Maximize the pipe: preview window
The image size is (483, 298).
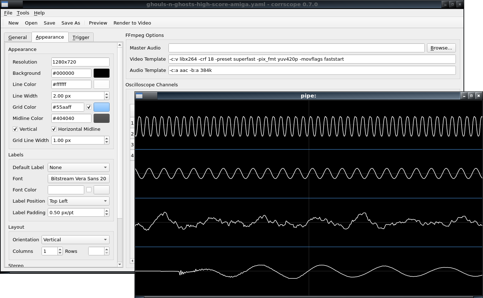[x=471, y=96]
